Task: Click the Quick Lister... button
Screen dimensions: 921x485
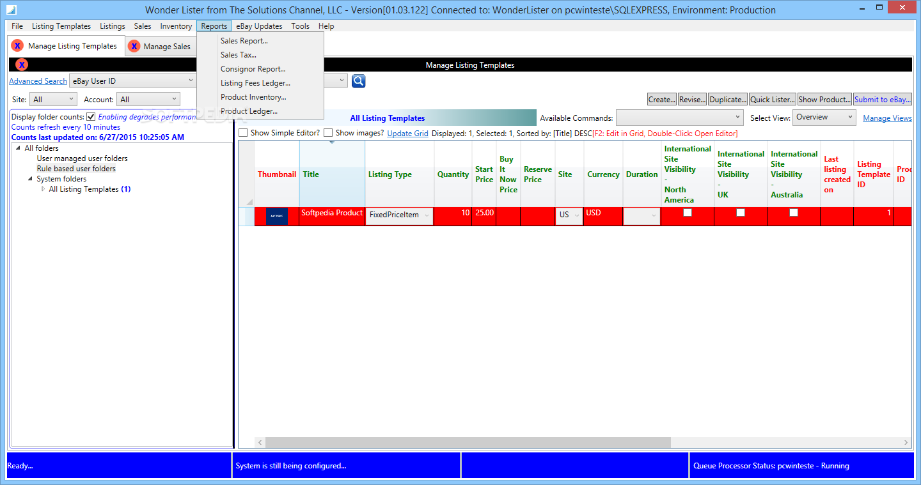Action: click(773, 100)
